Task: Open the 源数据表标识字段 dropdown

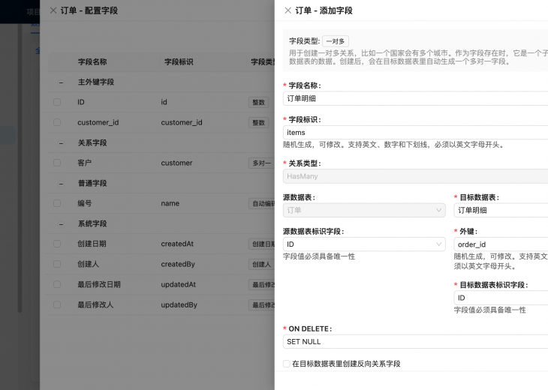Action: click(x=364, y=244)
